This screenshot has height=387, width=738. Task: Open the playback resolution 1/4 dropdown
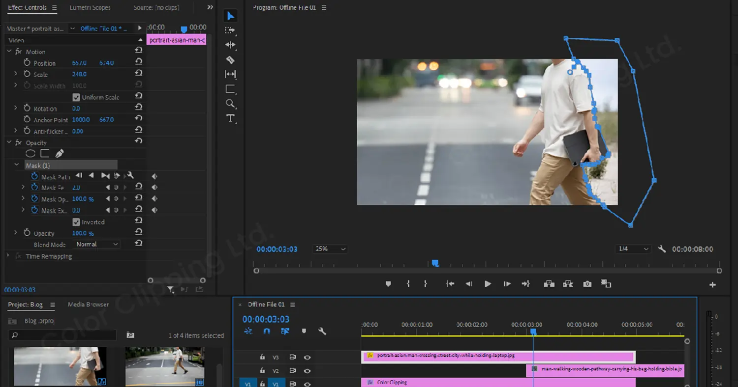(x=633, y=249)
